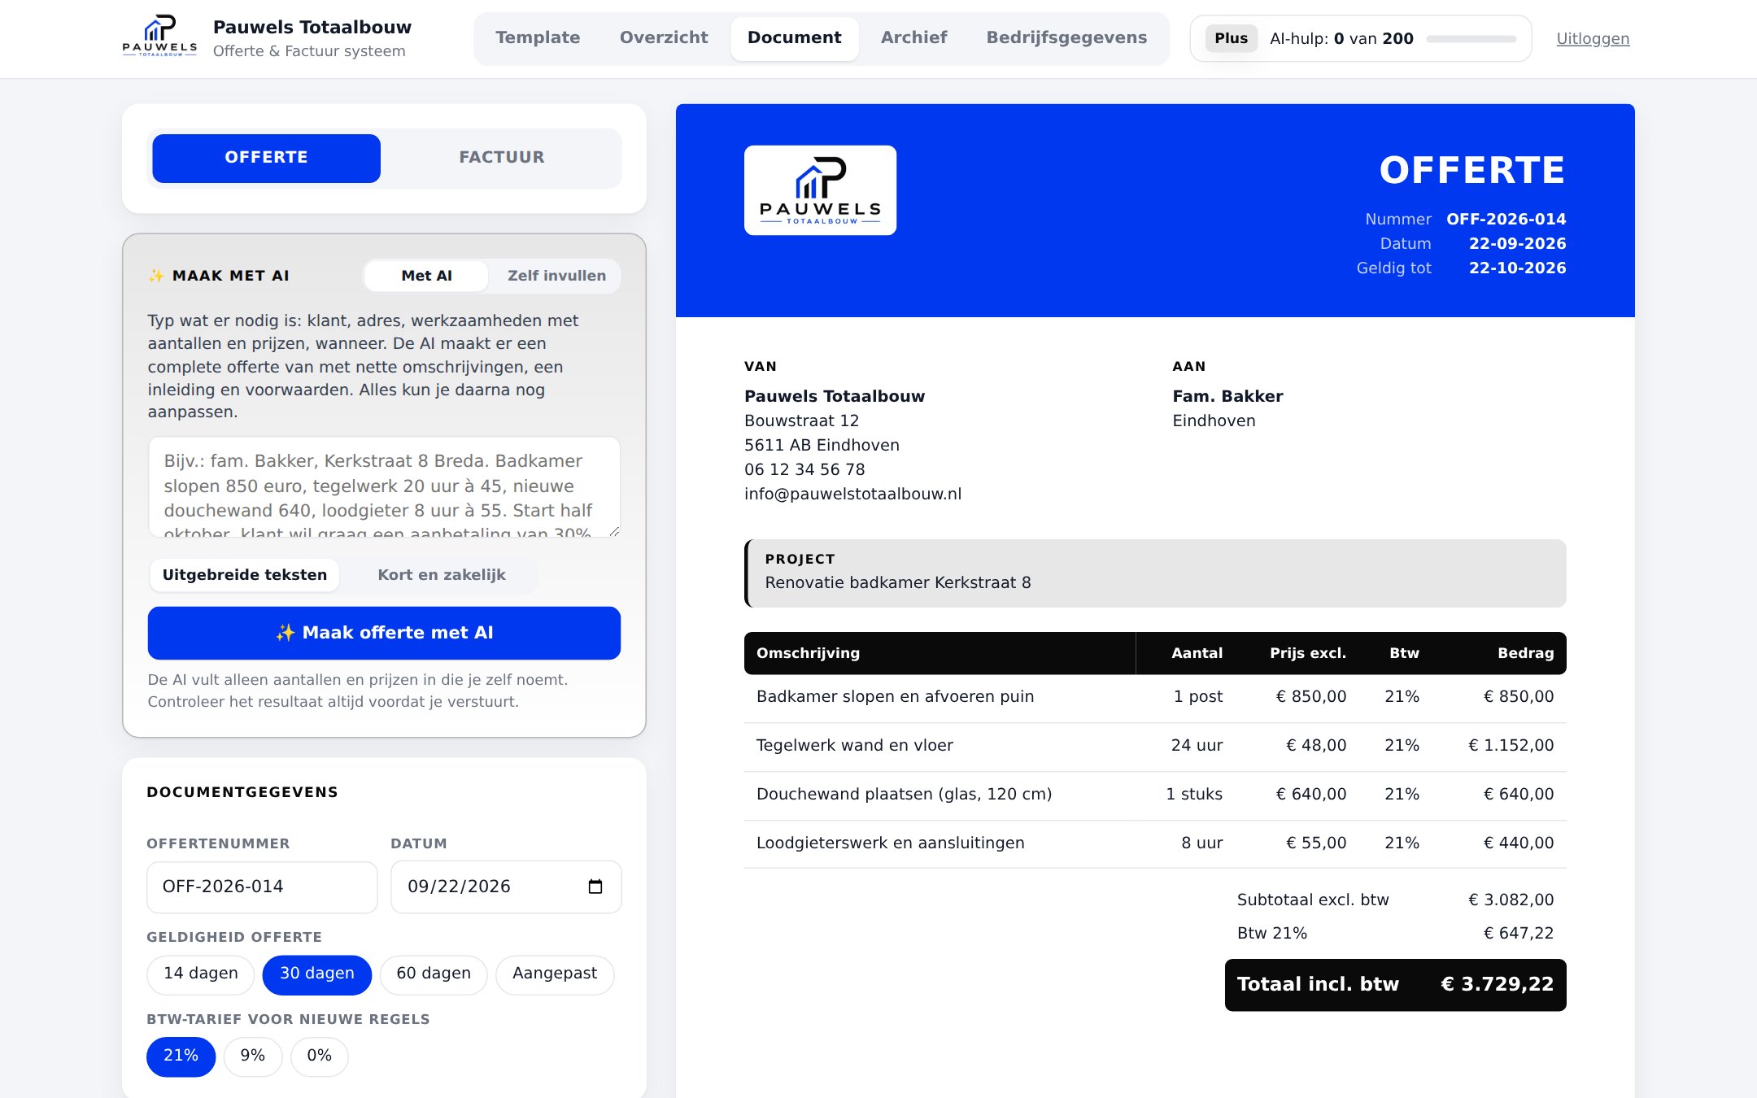1757x1098 pixels.
Task: Switch document type to OFFERTE
Action: tap(266, 158)
